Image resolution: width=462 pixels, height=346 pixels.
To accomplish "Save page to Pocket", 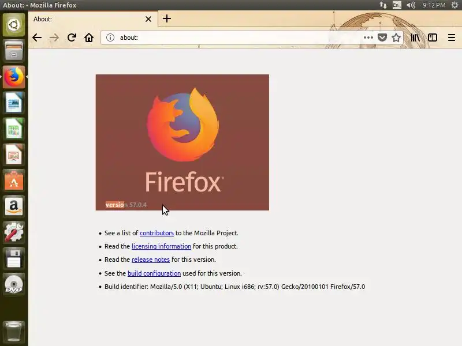I will click(382, 37).
